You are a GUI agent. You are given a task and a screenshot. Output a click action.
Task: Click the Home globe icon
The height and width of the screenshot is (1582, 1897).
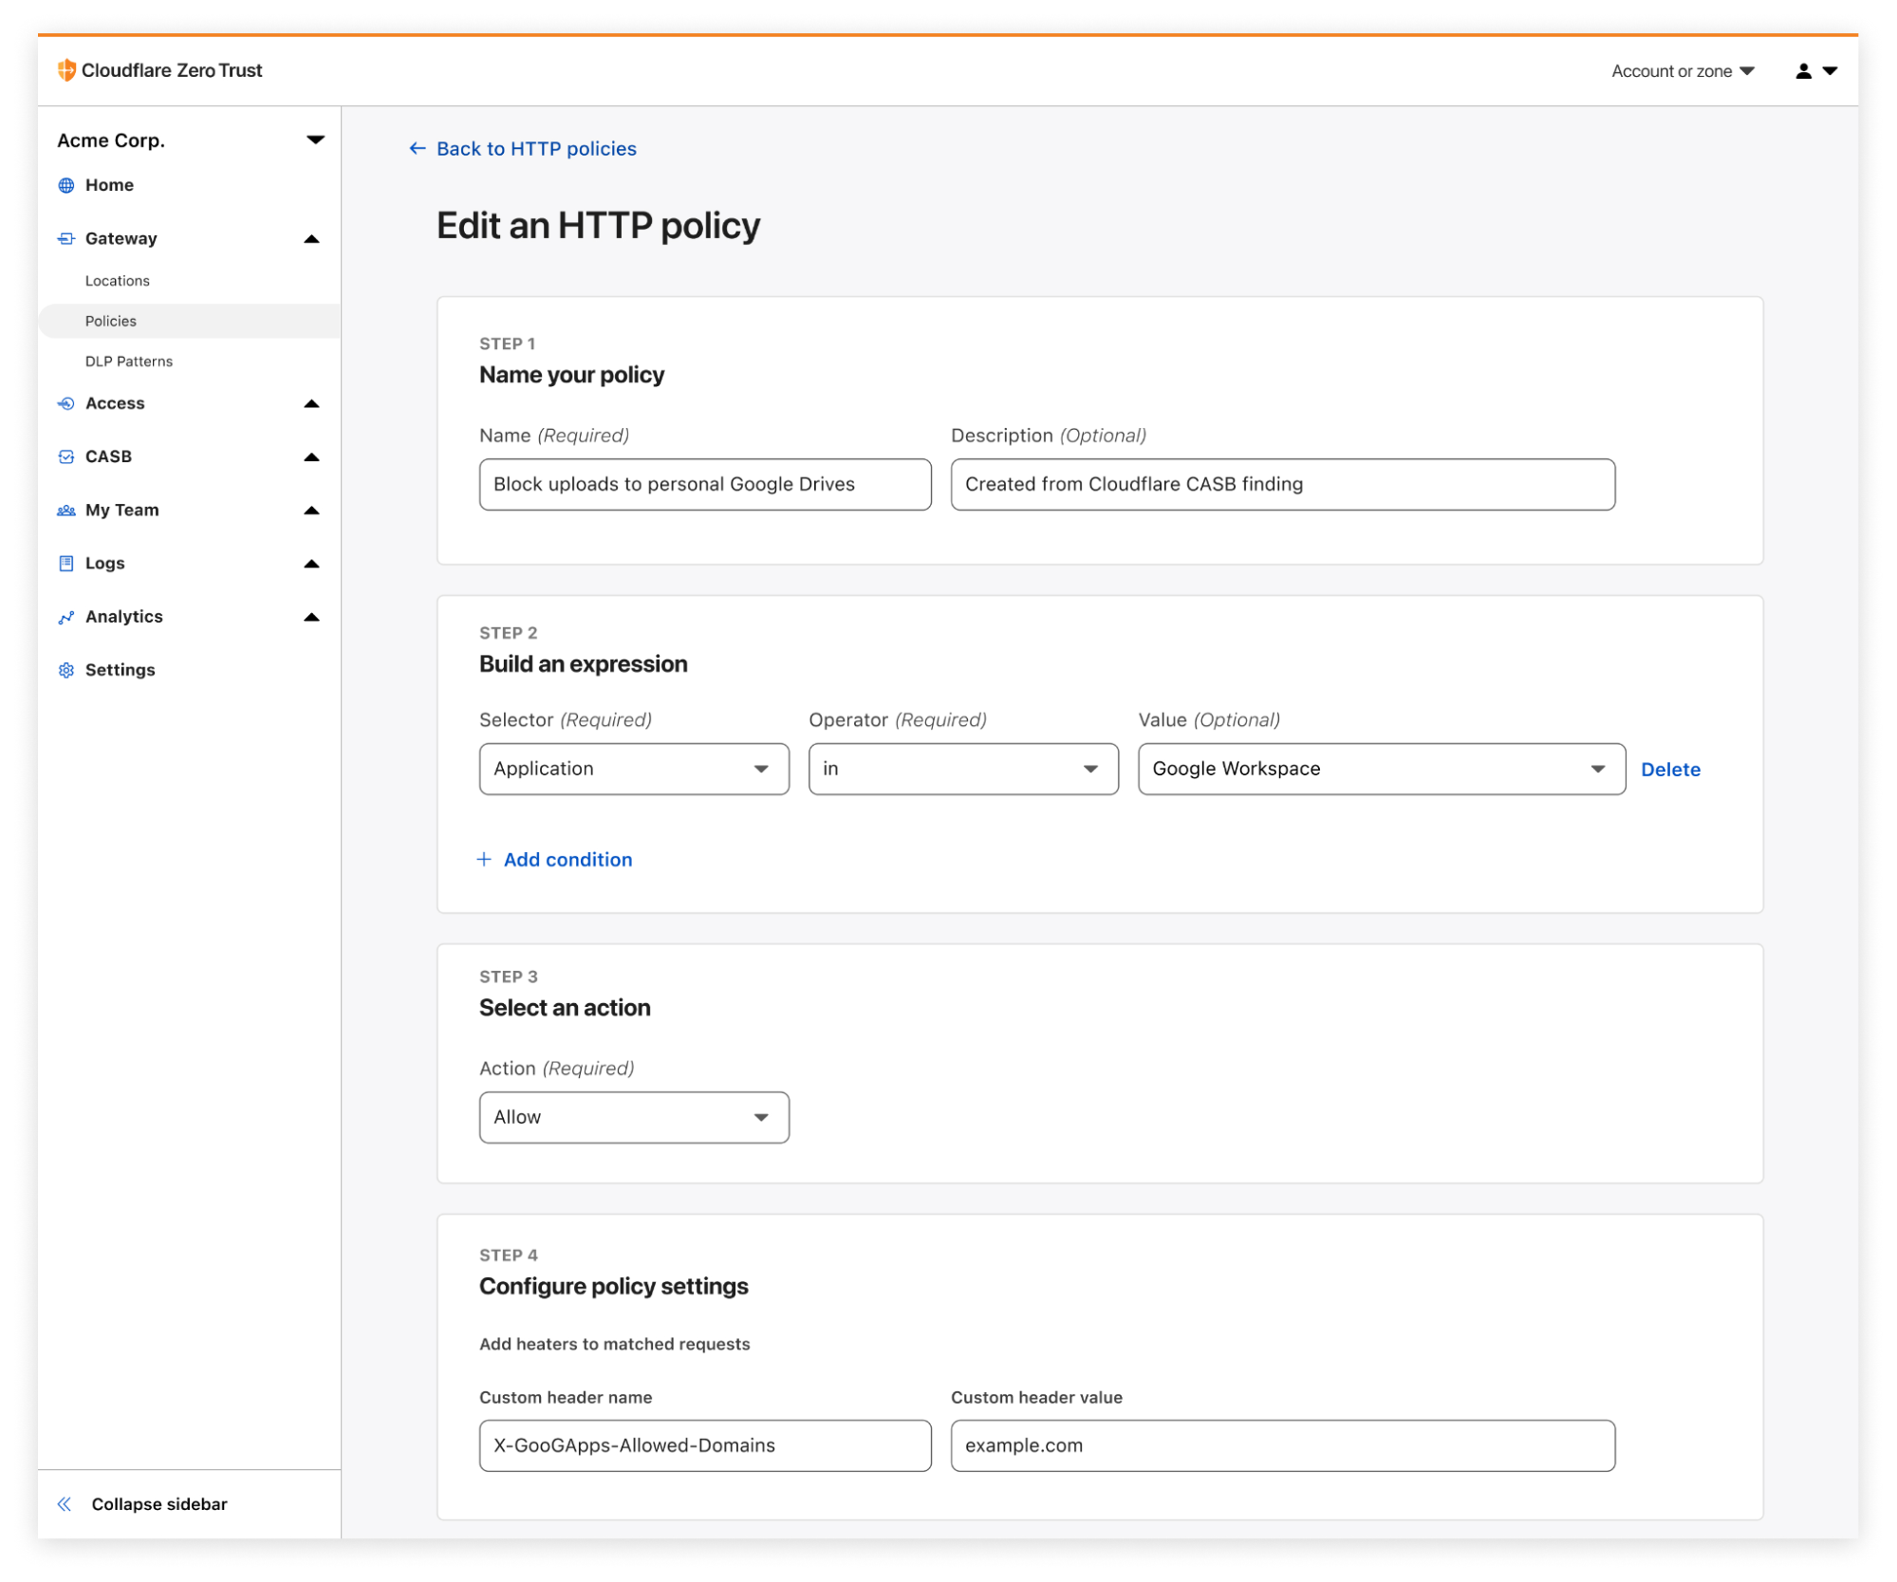tap(66, 185)
